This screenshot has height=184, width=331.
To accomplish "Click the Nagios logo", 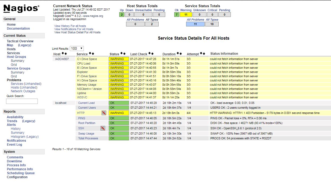I will pos(21,8).
